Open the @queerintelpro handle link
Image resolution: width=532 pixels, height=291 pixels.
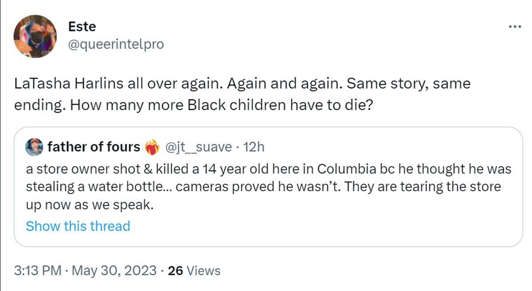point(116,44)
